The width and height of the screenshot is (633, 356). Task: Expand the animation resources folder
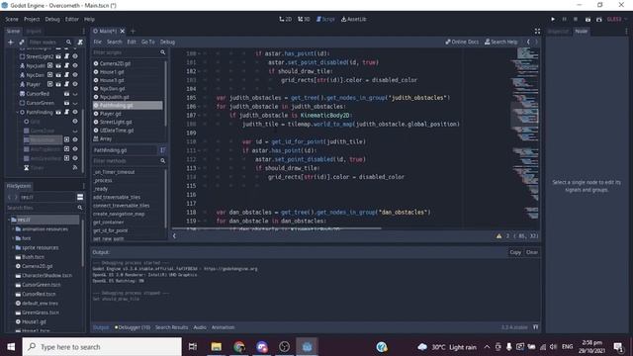13,228
